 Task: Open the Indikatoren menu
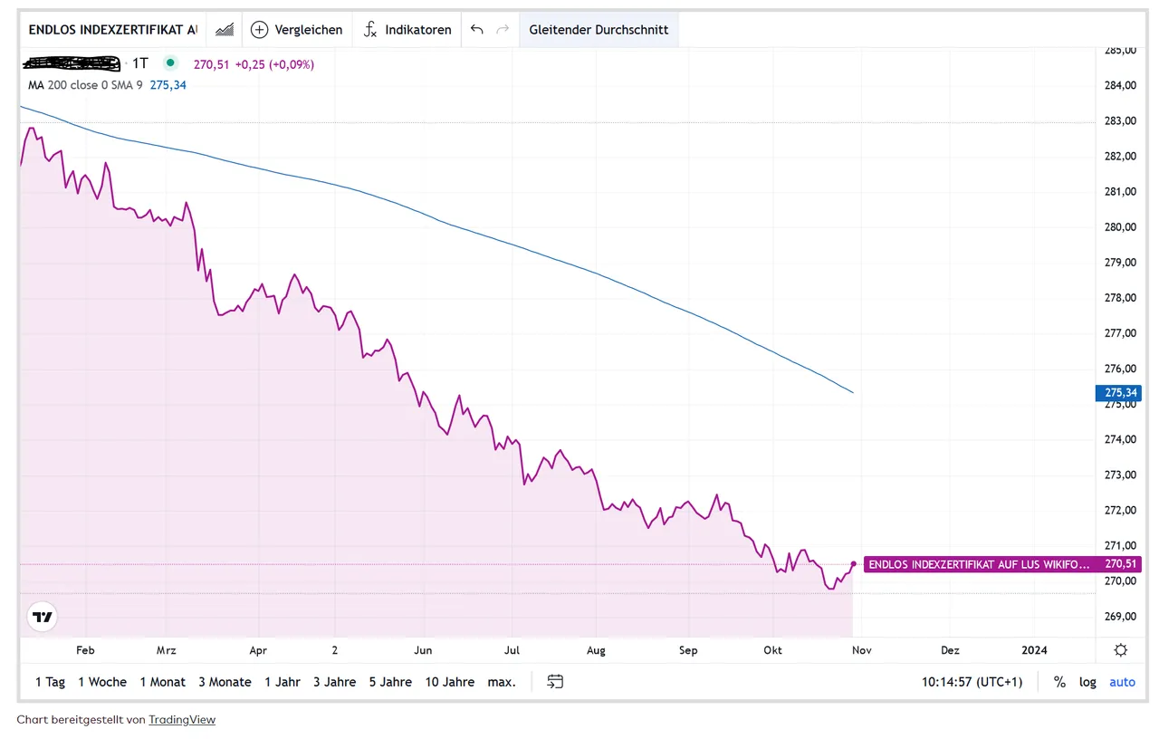click(x=407, y=29)
